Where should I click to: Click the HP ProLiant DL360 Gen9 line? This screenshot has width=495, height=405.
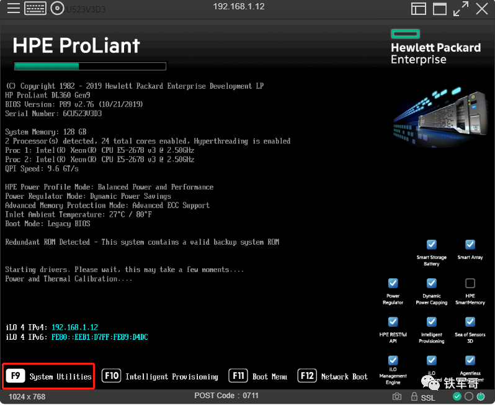(x=48, y=95)
